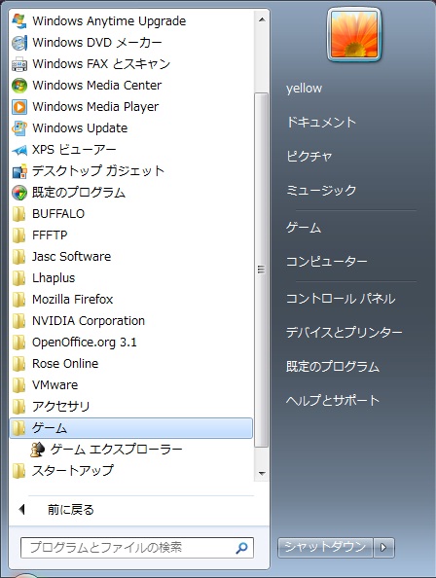Click the ゲーム エクスプローラー label text

tap(116, 450)
